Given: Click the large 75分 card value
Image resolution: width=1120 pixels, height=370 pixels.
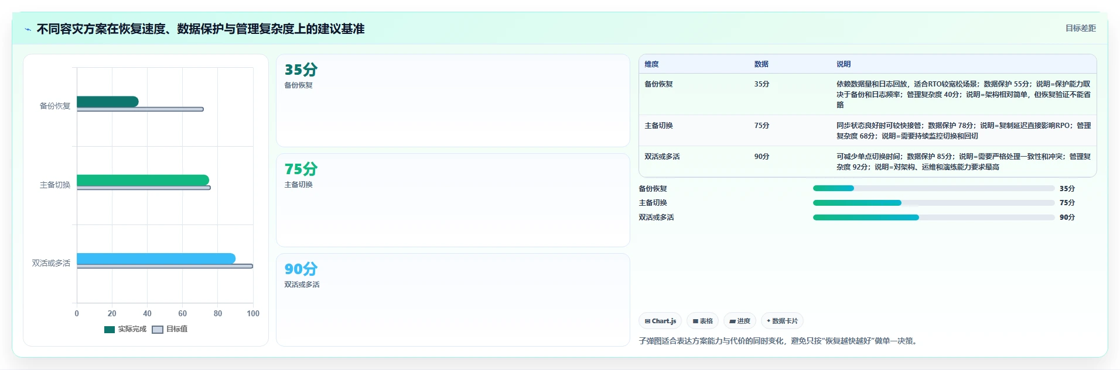Looking at the screenshot, I should coord(301,169).
